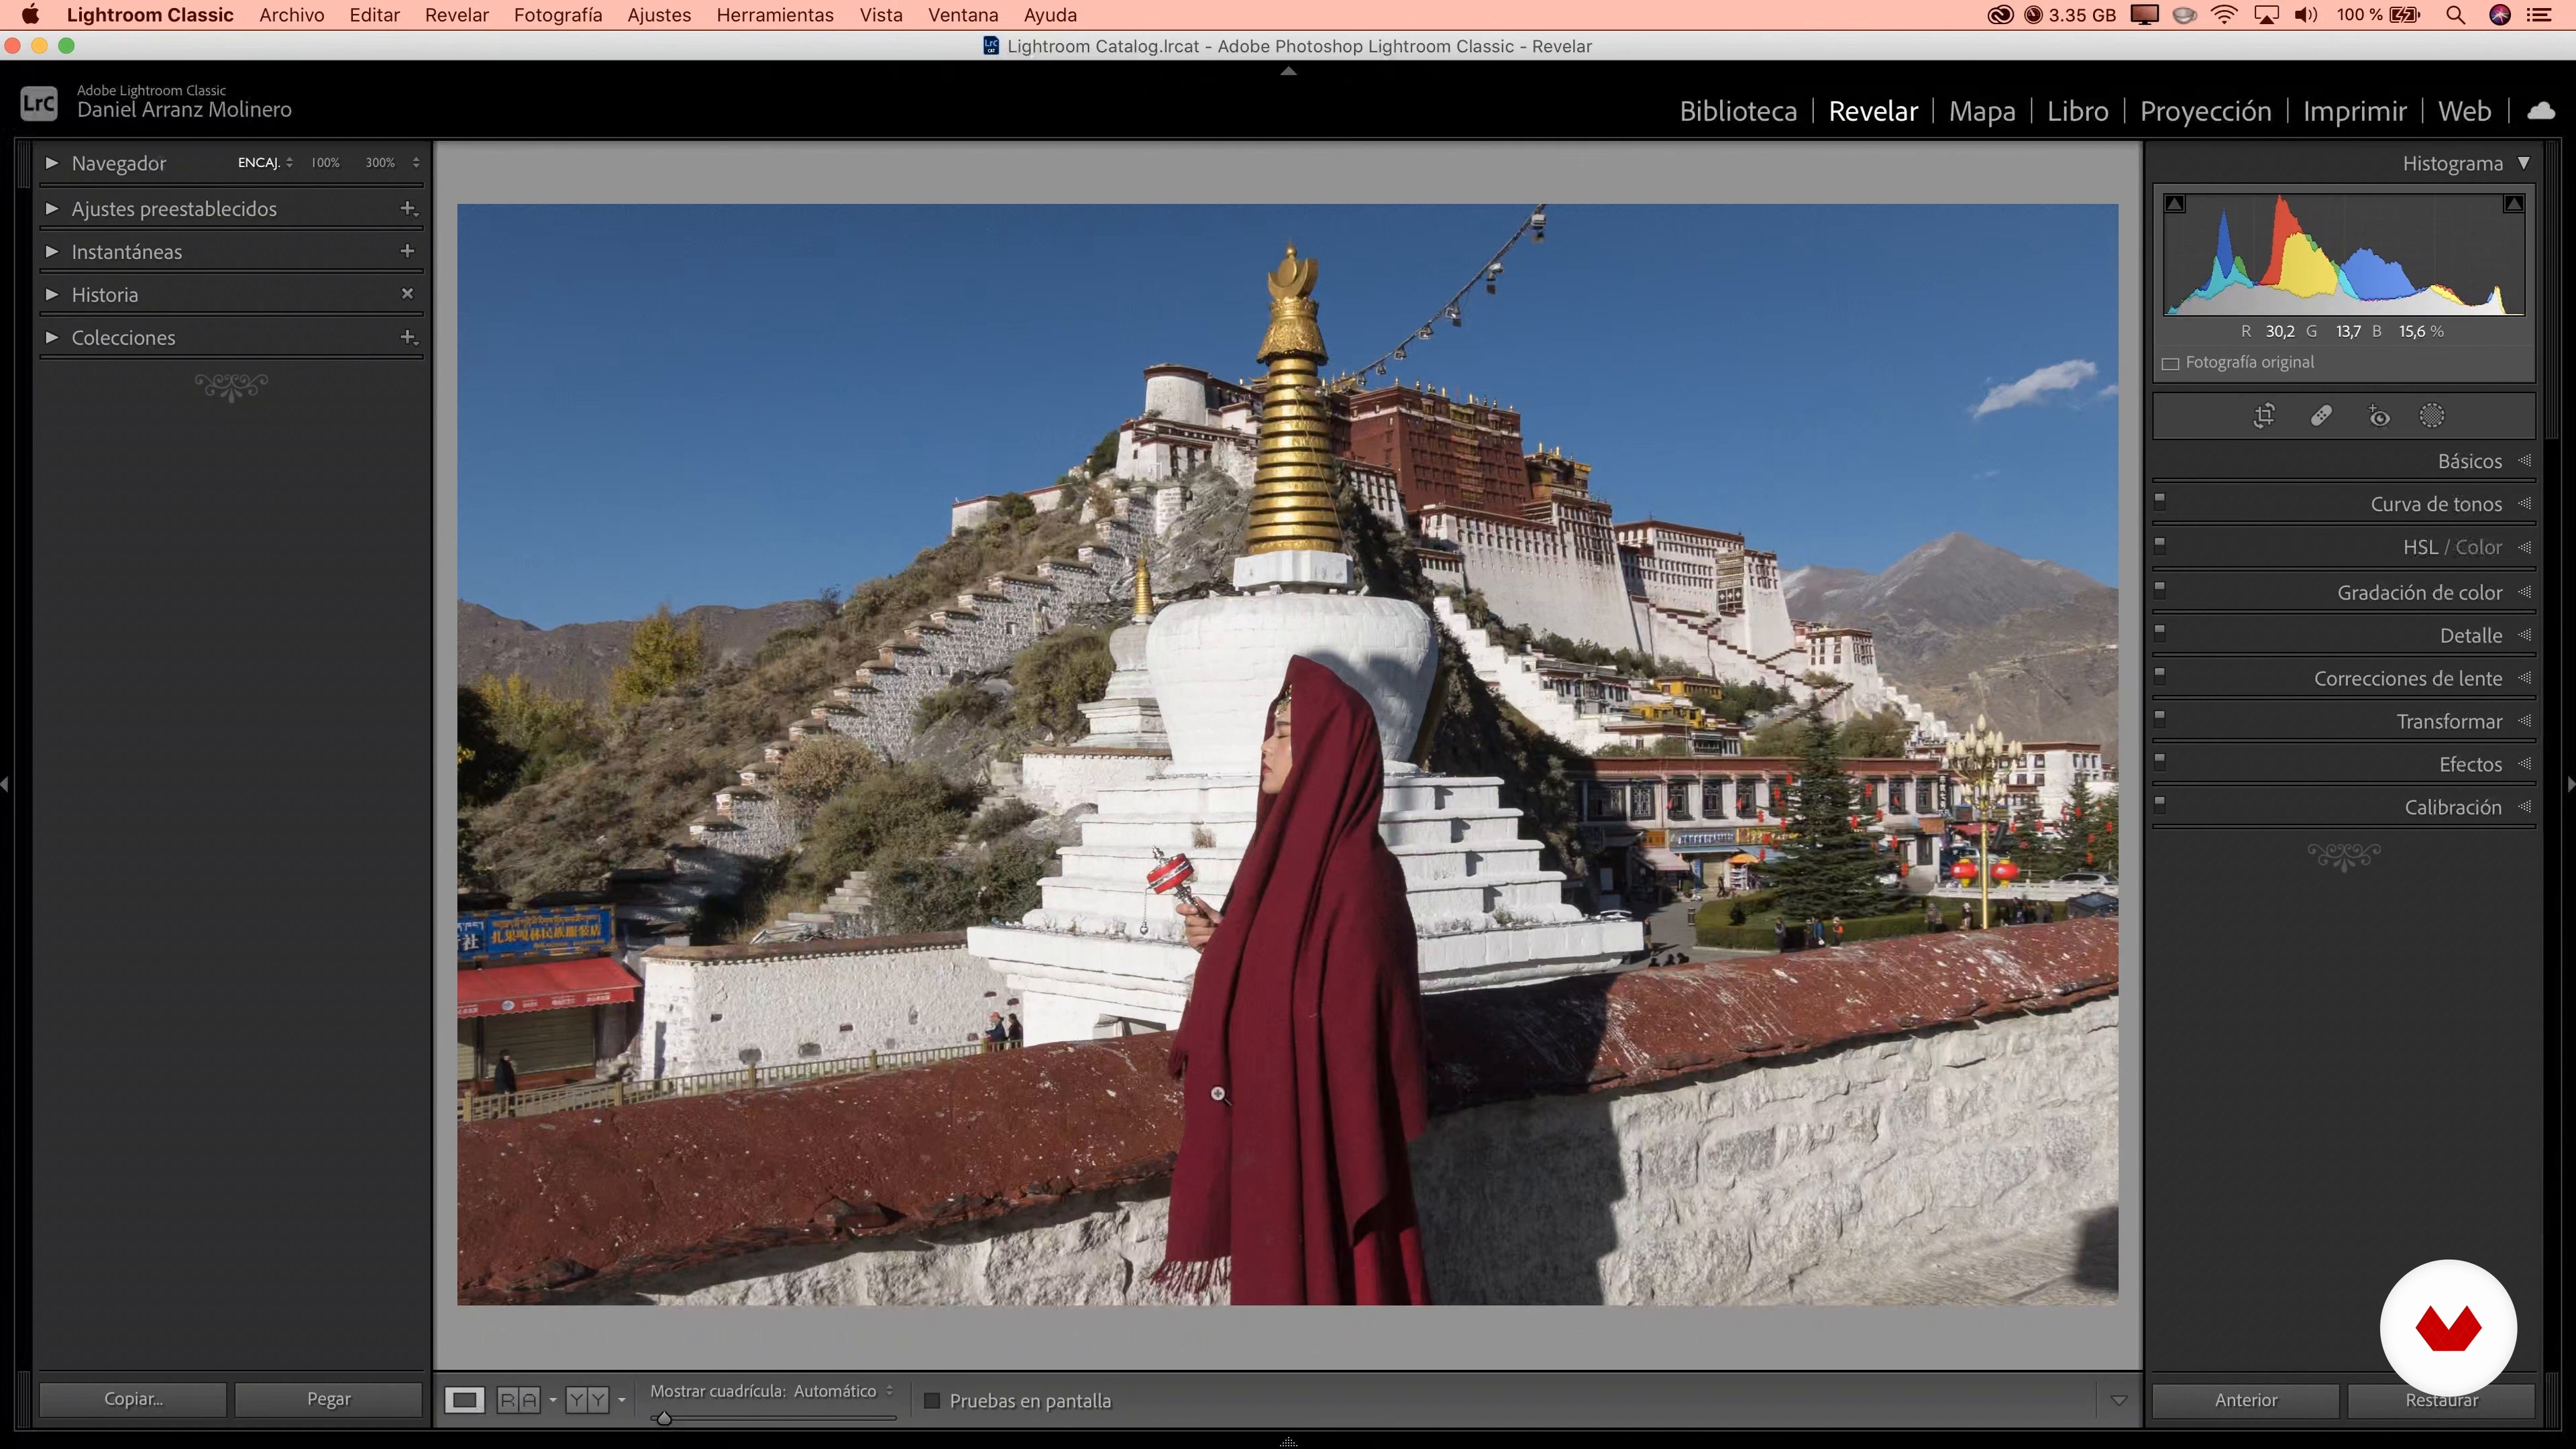Screen dimensions: 2576x1449
Task: Open the toolbar content dropdown arrow
Action: tap(2118, 1401)
